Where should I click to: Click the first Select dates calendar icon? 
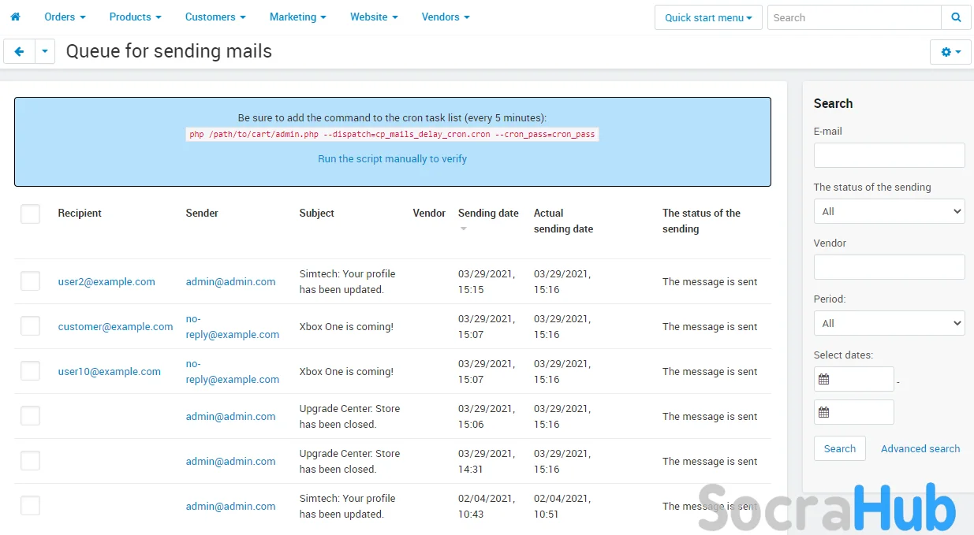tap(824, 380)
